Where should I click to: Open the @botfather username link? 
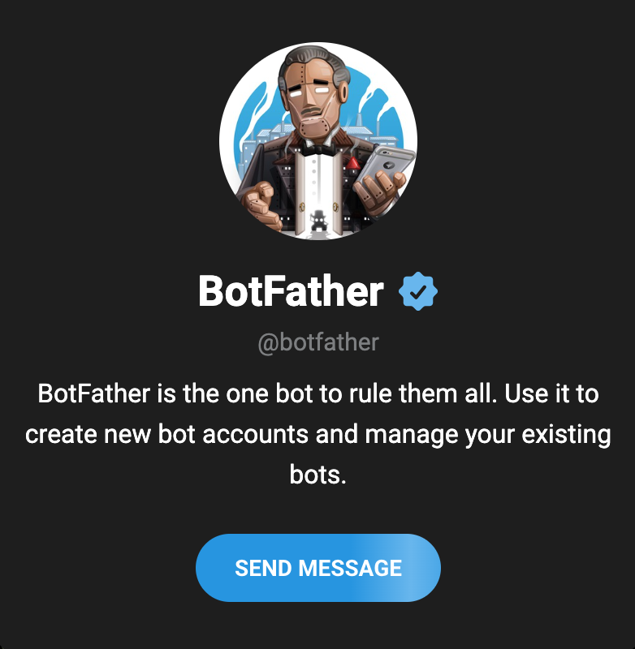click(x=318, y=342)
